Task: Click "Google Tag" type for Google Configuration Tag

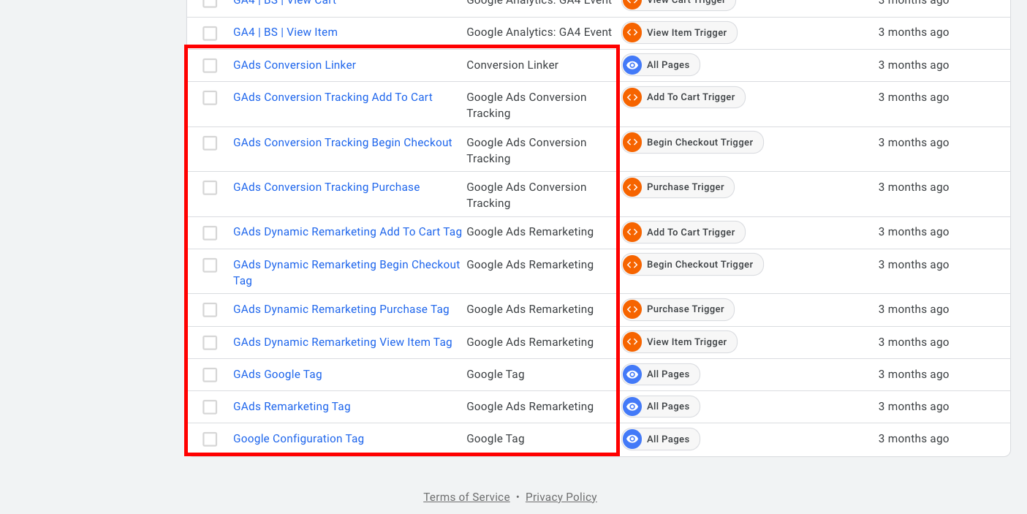Action: pyautogui.click(x=496, y=439)
